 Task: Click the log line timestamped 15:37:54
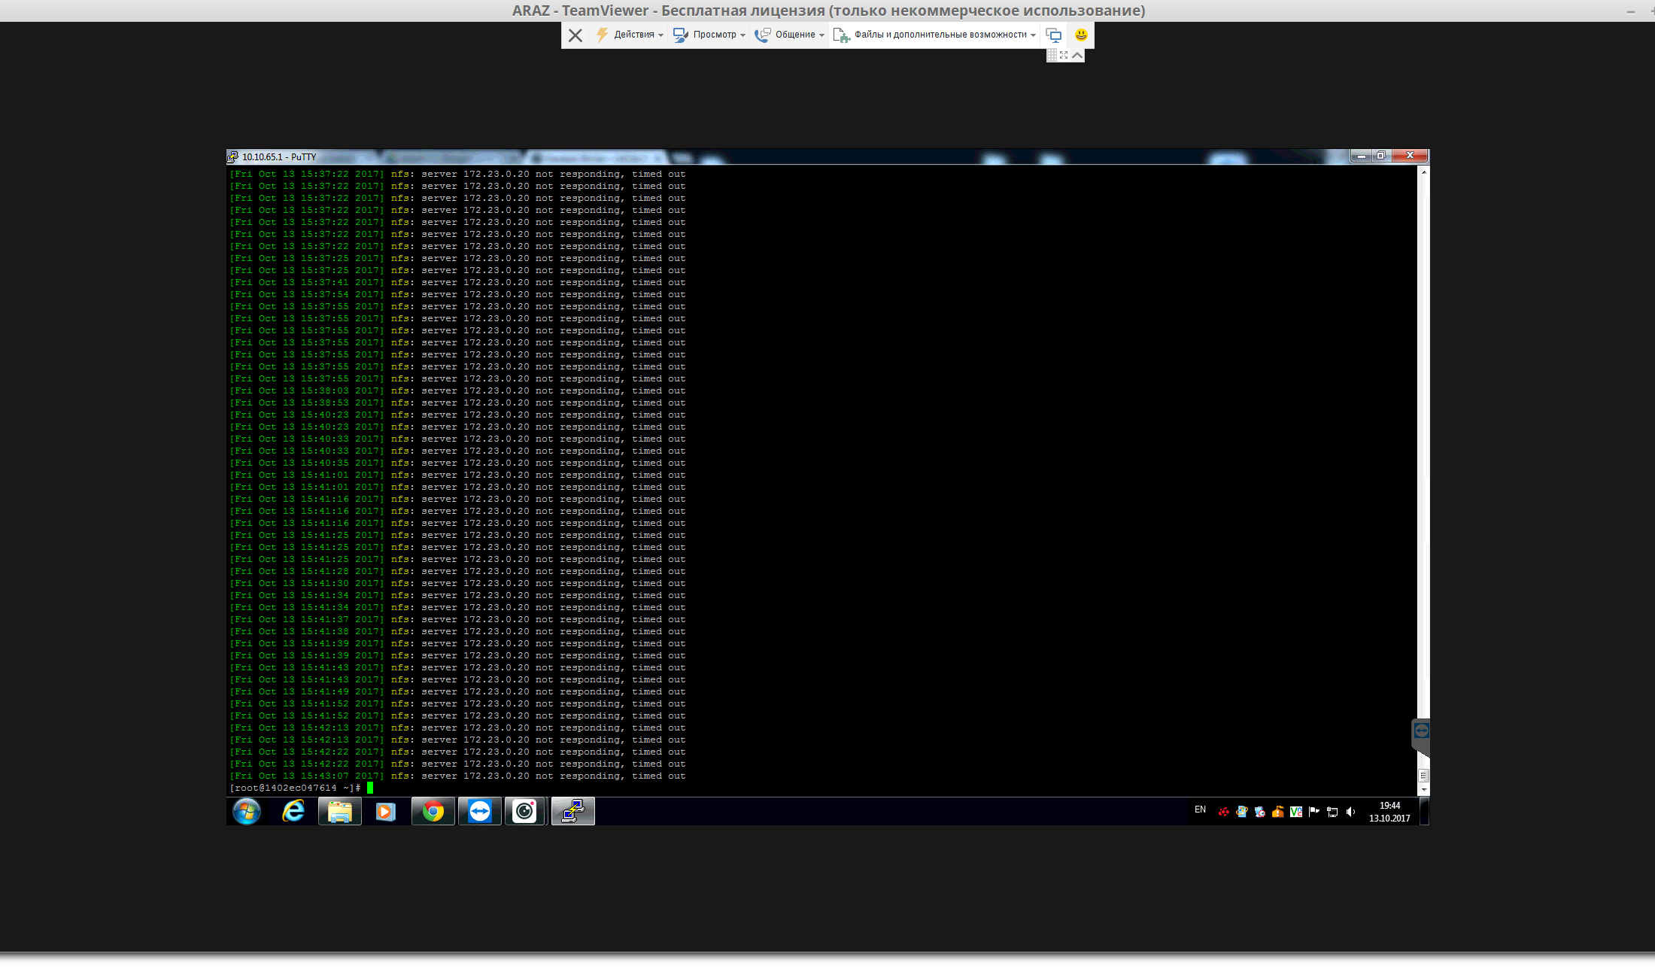click(457, 294)
